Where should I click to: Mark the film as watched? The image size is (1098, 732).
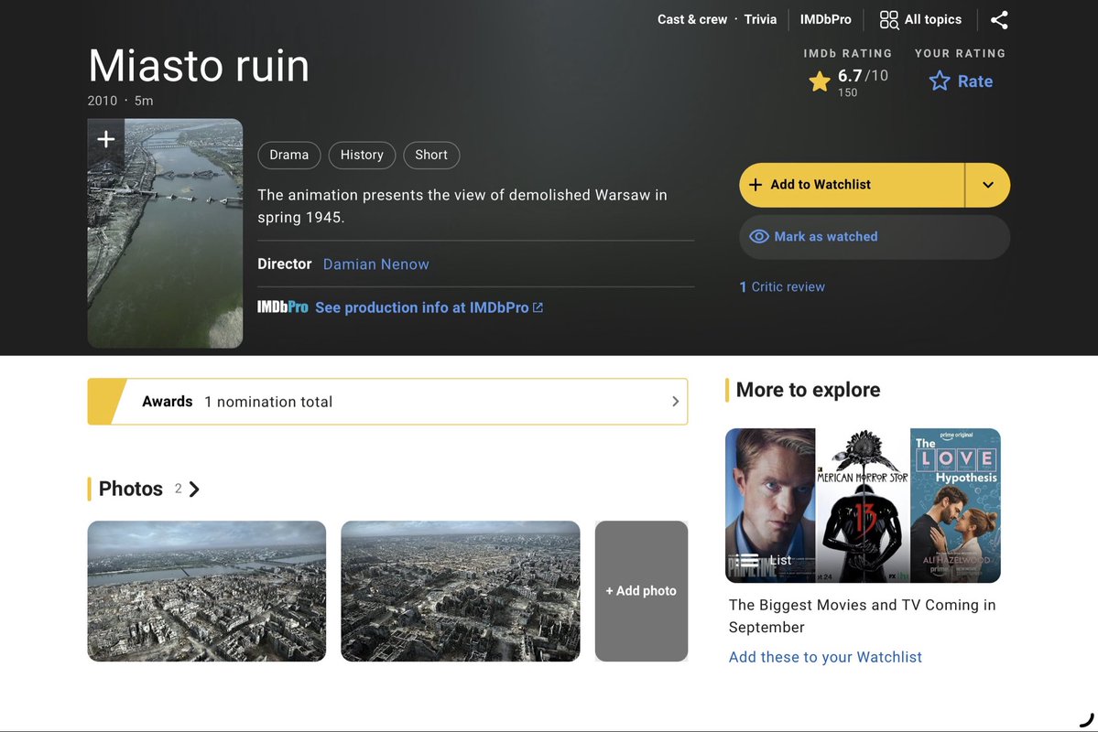[x=875, y=237]
